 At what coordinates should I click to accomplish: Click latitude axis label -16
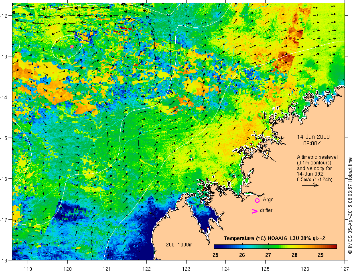pos(4,179)
